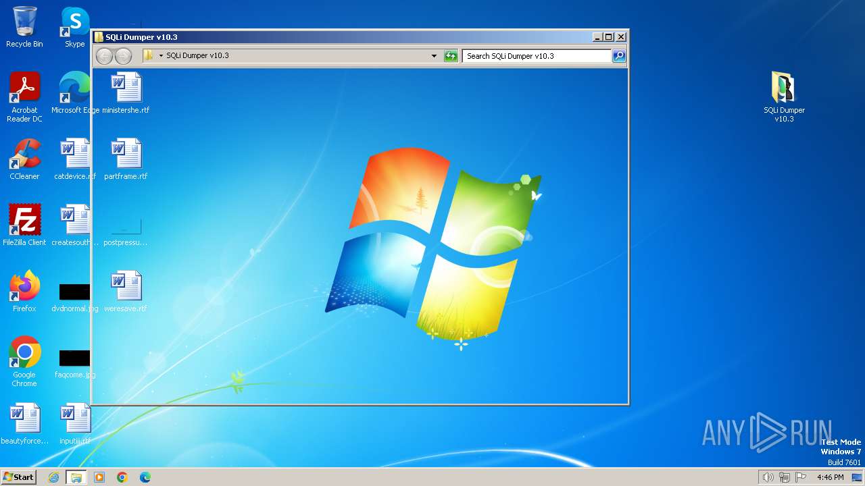Minimize the SQLi Dumper v10.3 window
This screenshot has height=486, width=865.
click(x=597, y=37)
